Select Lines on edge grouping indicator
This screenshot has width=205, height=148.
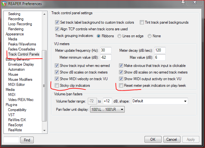(x=119, y=36)
